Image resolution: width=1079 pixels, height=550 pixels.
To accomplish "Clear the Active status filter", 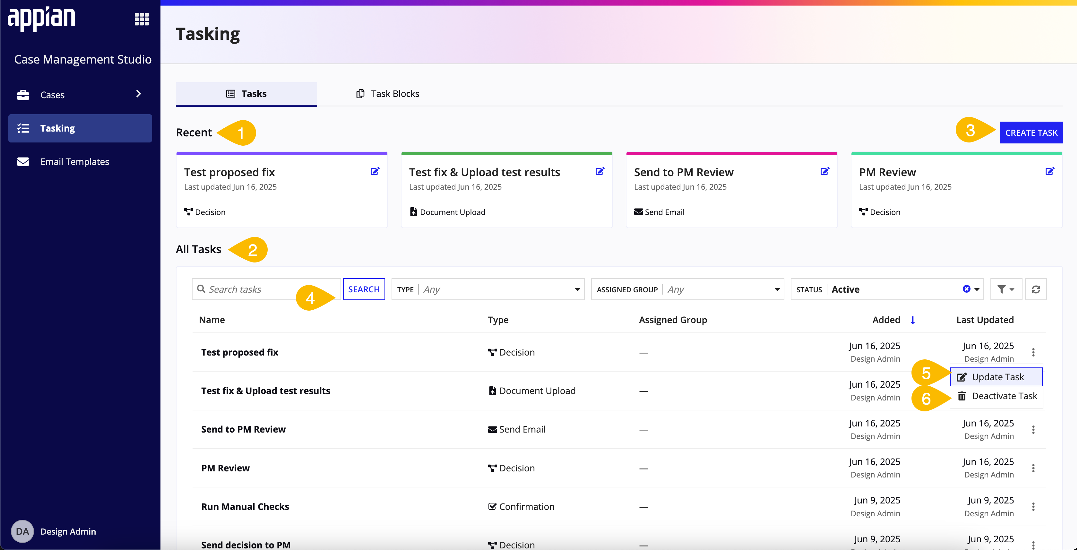I will [x=966, y=289].
